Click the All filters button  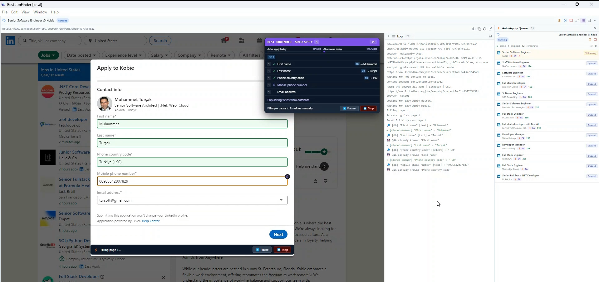tap(251, 55)
